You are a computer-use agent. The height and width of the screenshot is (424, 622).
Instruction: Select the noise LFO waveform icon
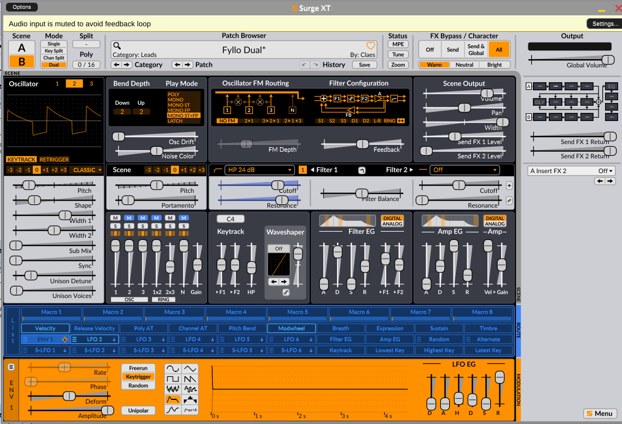(172, 389)
